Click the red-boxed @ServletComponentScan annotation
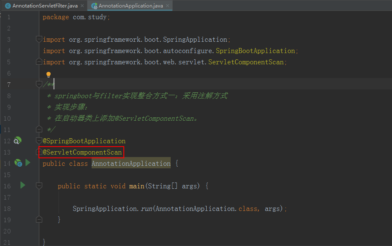 pos(81,152)
